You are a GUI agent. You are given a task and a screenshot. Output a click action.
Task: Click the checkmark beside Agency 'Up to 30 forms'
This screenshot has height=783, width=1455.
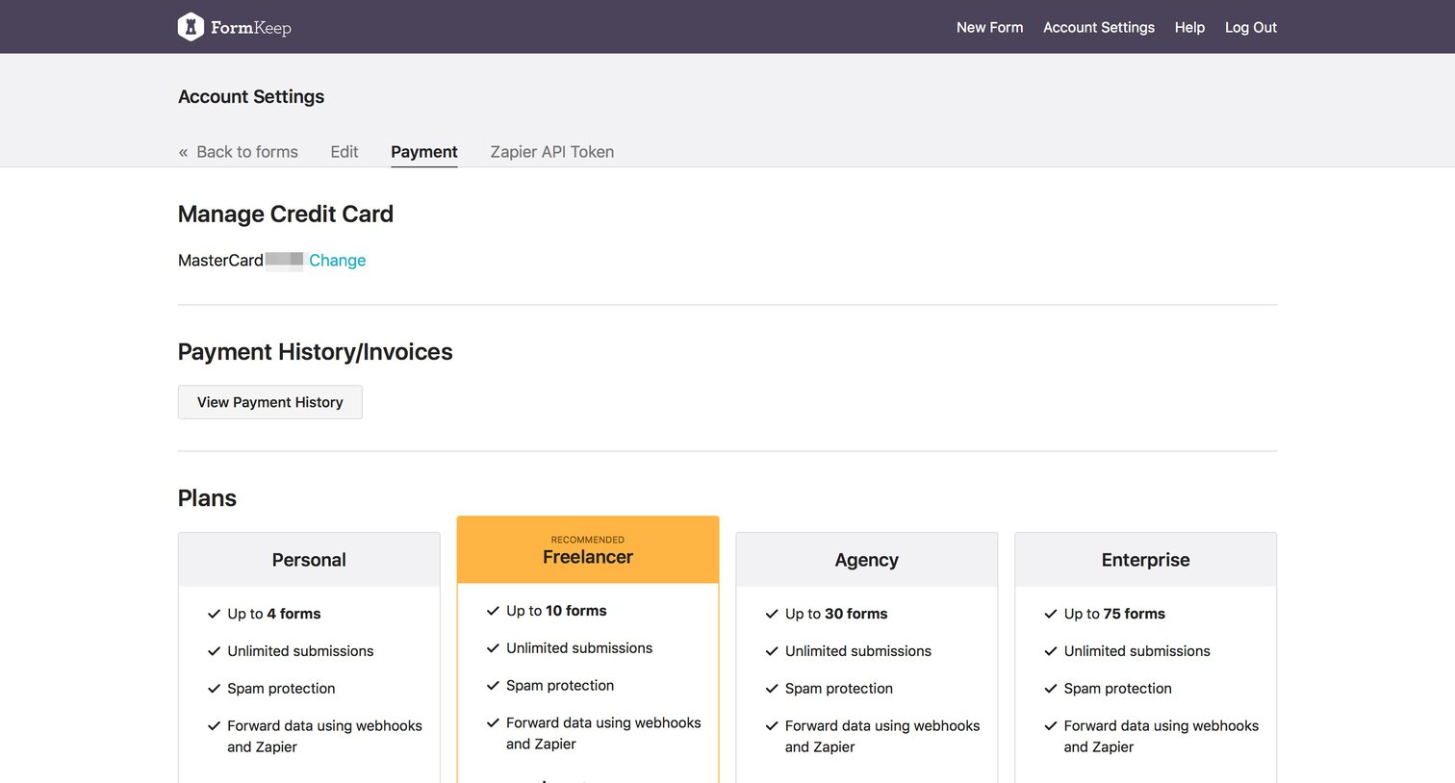(772, 614)
